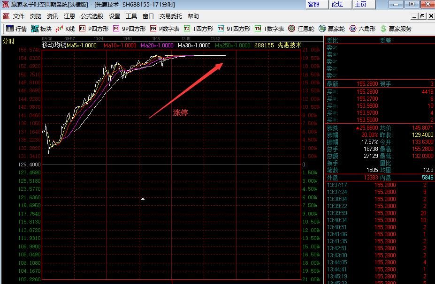Click the 最低 132.0300 value
The width and height of the screenshot is (435, 284).
click(x=422, y=156)
